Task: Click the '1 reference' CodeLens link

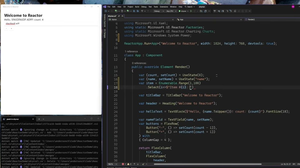Action: 131,51
